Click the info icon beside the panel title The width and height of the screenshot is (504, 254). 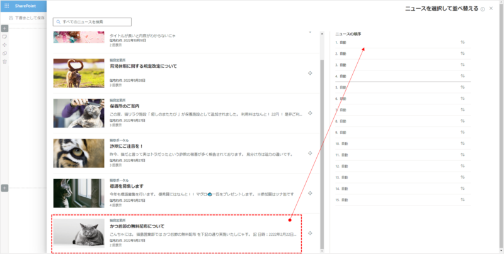[483, 9]
